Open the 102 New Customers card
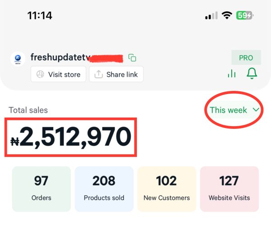Viewport: 271px width, 227px height. (x=167, y=189)
